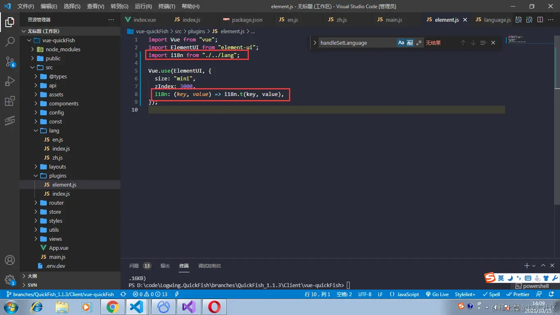Add a new terminal with plus icon
Viewport: 560px width, 315px height.
click(x=527, y=266)
